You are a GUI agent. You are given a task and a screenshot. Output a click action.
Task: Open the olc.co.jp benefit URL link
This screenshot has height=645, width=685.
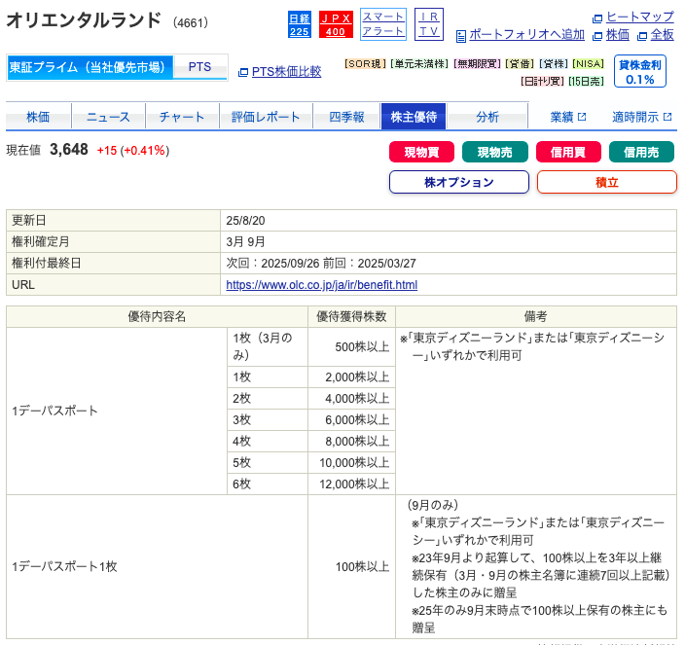click(x=321, y=285)
